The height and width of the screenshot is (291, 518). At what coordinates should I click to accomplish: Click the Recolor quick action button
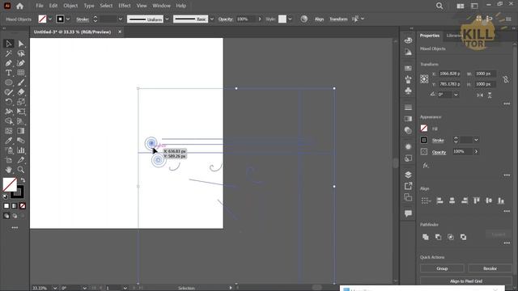490,268
